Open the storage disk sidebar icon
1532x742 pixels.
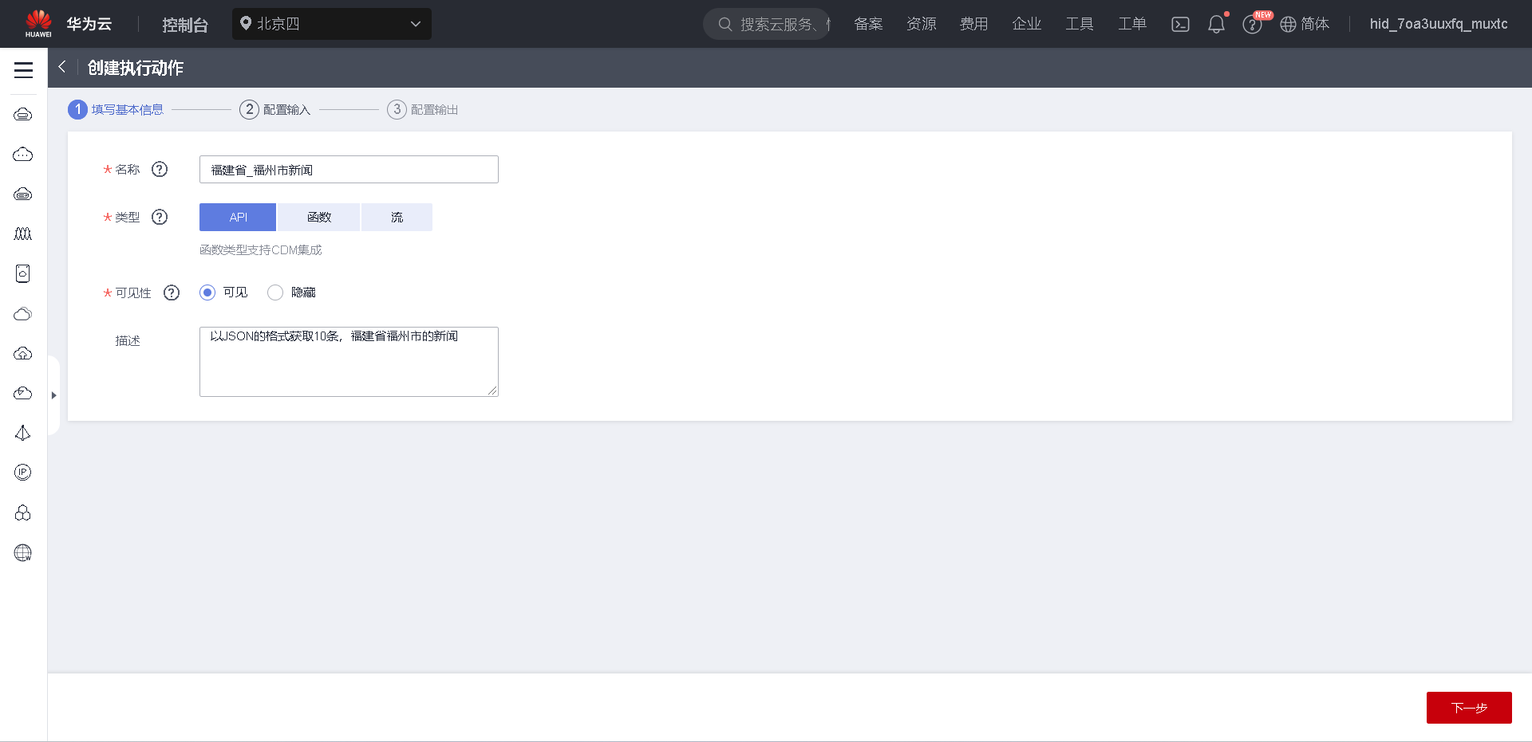23,274
